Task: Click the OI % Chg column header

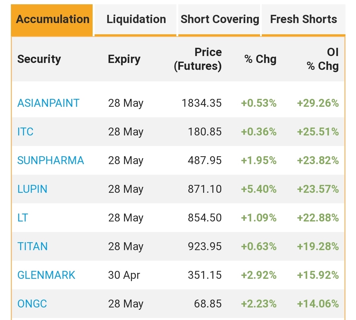Action: [x=323, y=59]
